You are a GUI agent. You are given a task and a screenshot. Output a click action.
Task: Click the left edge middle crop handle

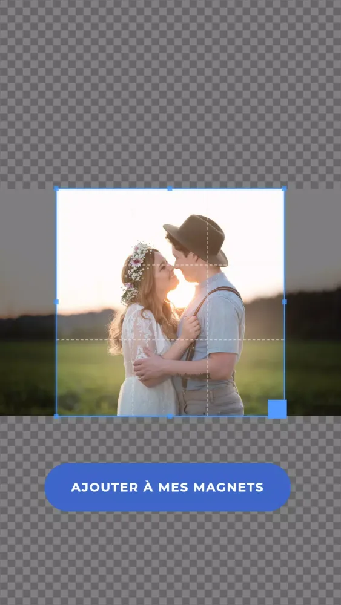point(56,302)
